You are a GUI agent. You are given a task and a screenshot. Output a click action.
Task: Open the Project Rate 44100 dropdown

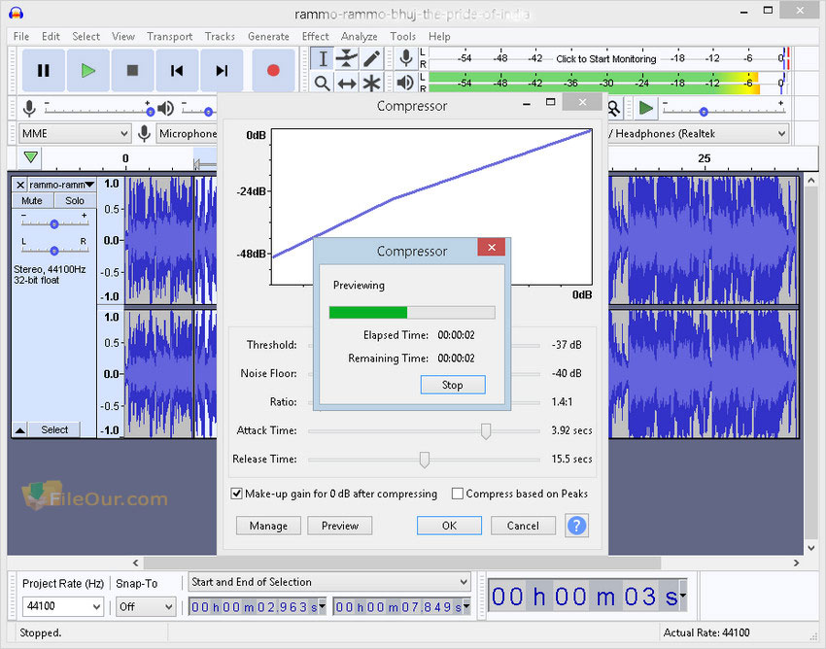62,606
